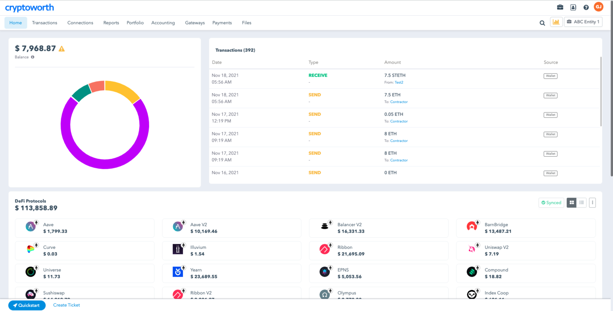Open the Aave V2 protocol icon
This screenshot has width=613, height=311.
tap(177, 227)
